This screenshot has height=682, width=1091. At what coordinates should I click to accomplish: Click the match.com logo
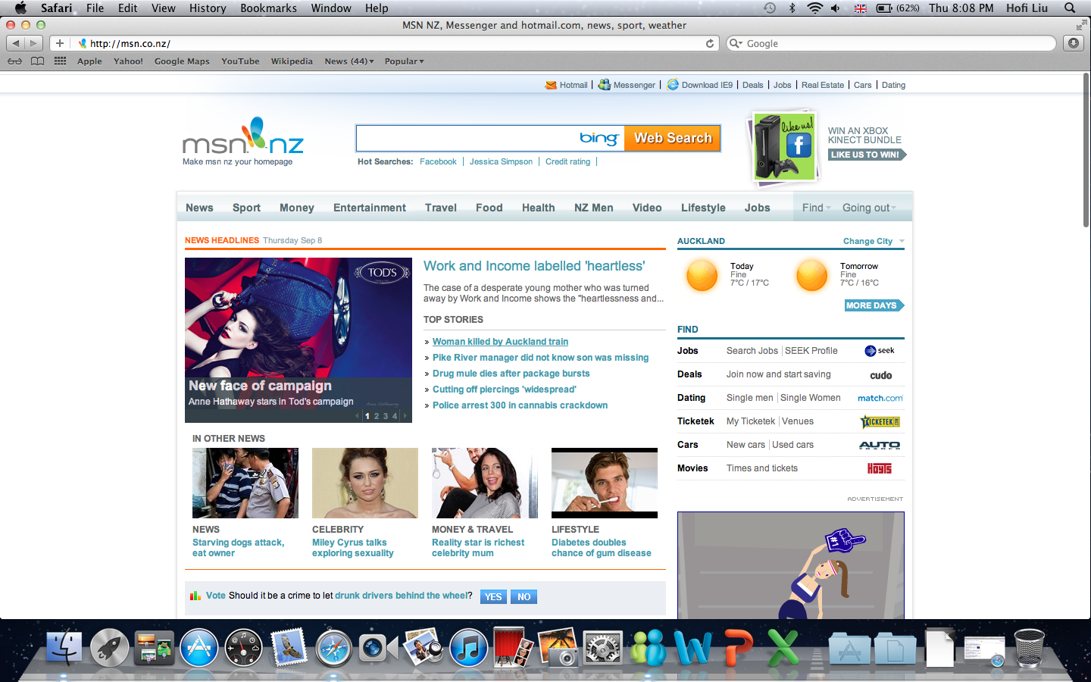coord(880,398)
